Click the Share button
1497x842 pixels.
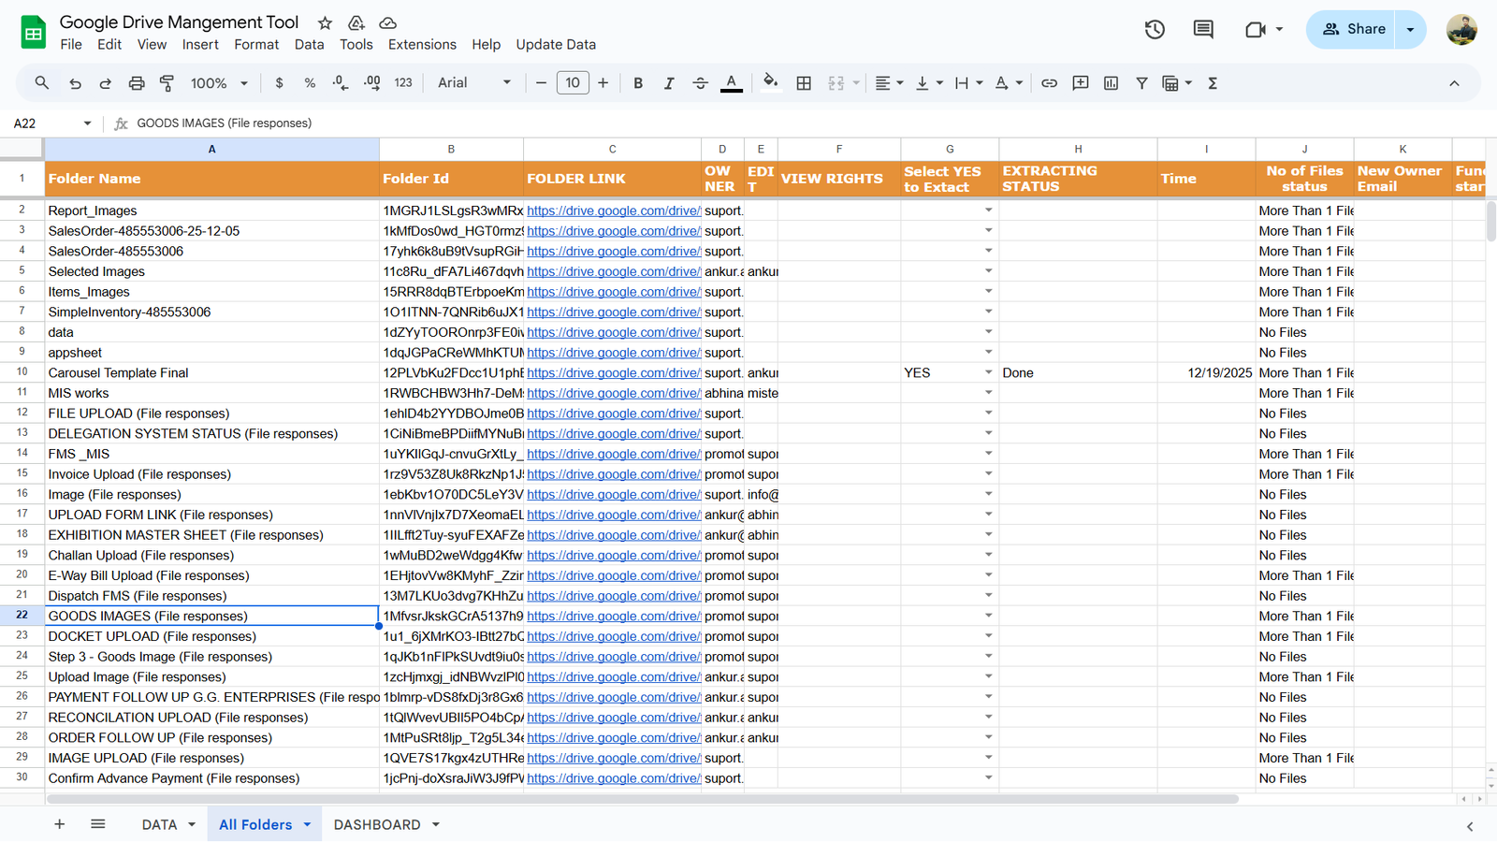1353,30
